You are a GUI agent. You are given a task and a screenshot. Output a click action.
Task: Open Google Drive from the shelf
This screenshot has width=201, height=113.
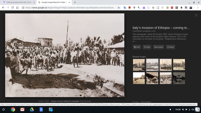(32, 110)
